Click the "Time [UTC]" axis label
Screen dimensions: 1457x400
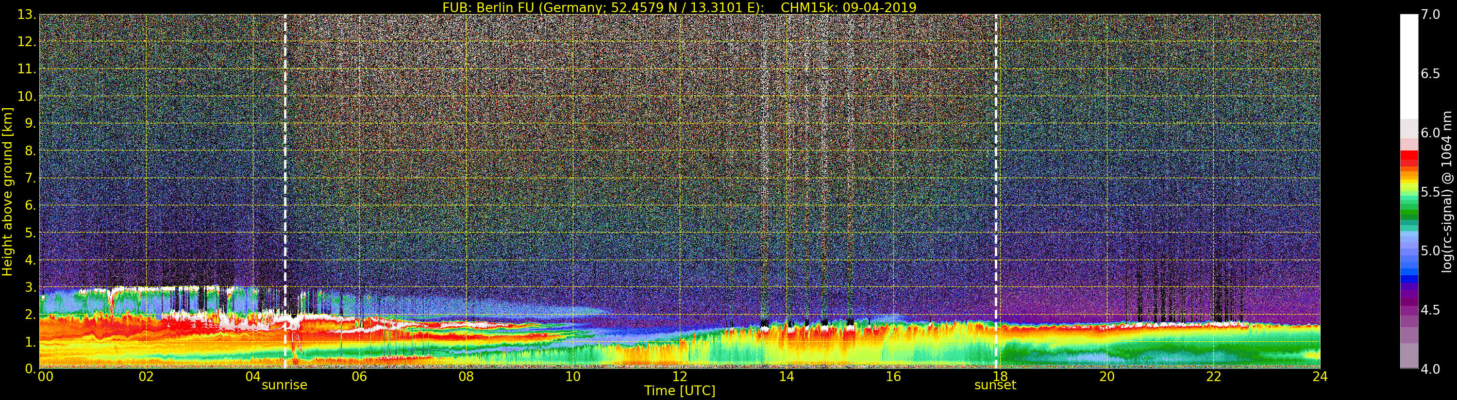coord(680,391)
